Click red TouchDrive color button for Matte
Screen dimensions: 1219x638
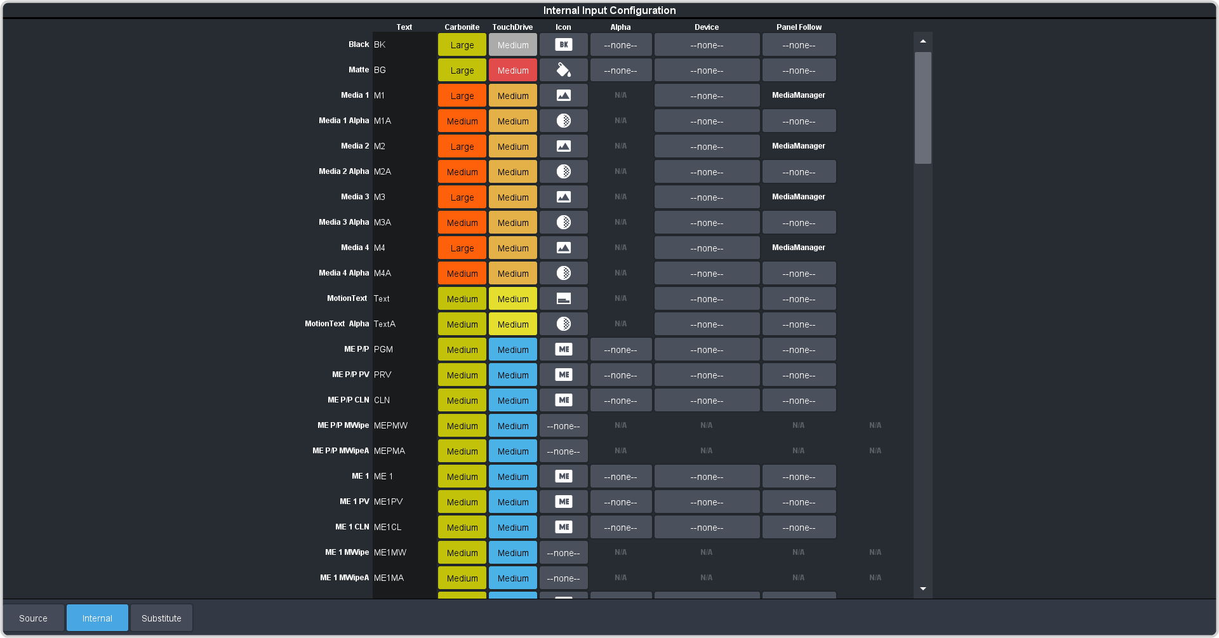tap(512, 70)
